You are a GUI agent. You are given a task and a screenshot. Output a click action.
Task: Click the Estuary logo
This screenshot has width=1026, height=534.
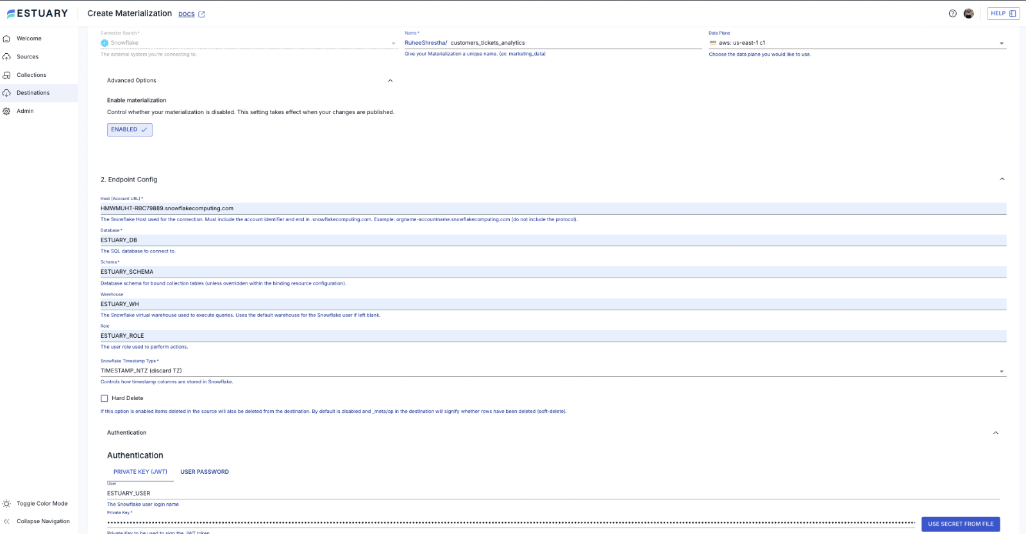pos(37,13)
